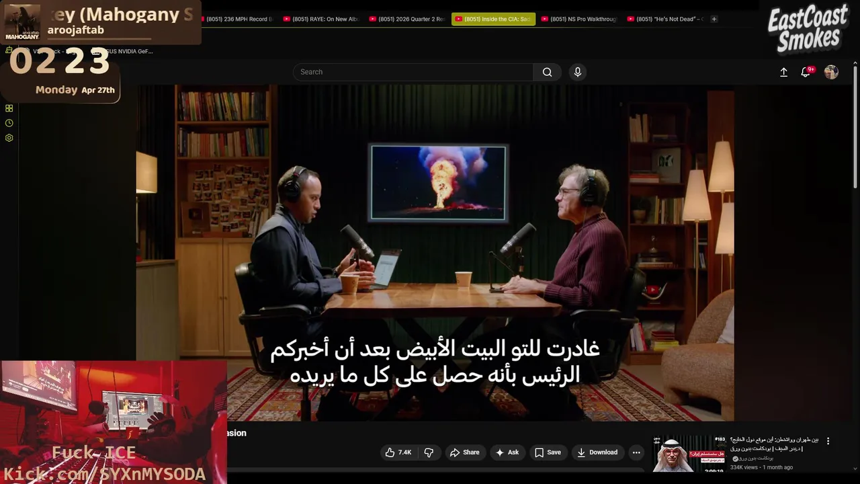Open the account avatar menu
This screenshot has height=484, width=860.
pyautogui.click(x=831, y=72)
